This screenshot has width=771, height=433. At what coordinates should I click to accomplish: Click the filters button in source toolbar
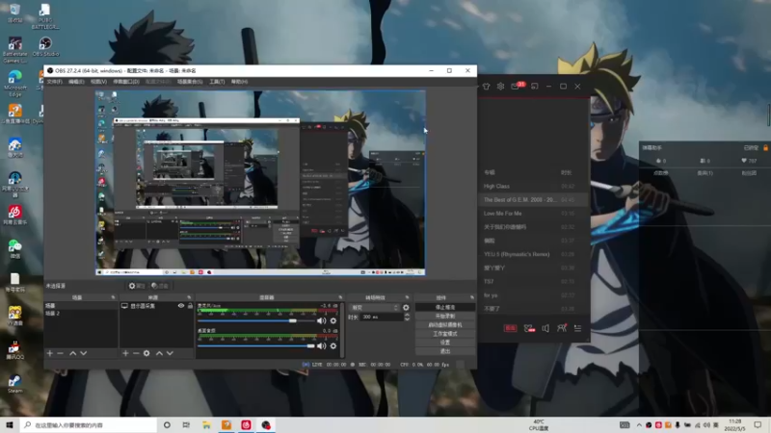pyautogui.click(x=159, y=286)
